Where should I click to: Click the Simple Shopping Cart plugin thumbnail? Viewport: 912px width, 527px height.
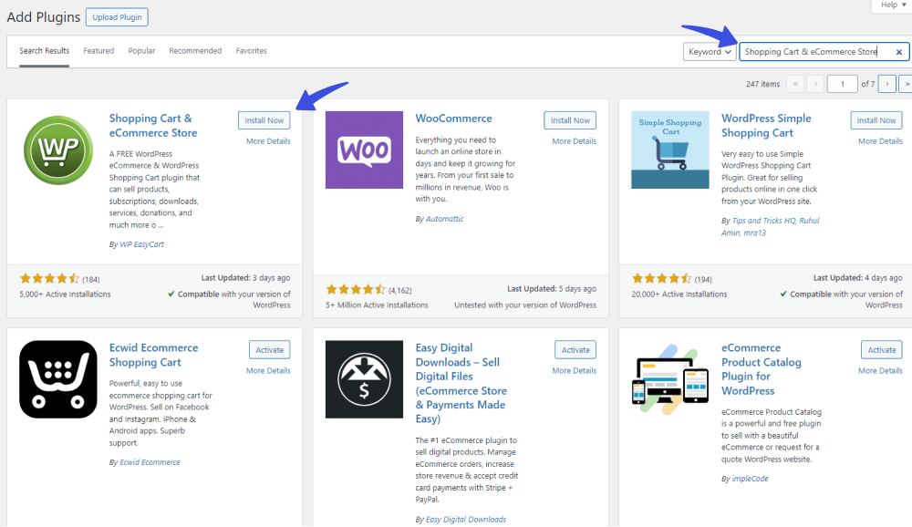(x=670, y=150)
